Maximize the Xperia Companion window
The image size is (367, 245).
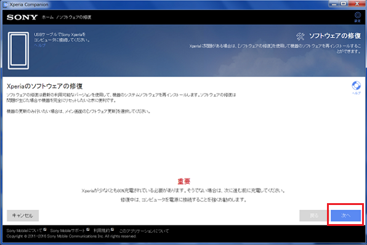(x=344, y=4)
